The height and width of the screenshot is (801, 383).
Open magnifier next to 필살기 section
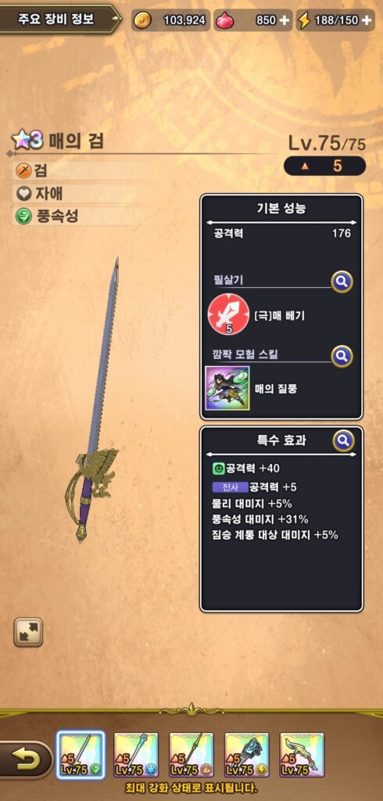pos(342,281)
